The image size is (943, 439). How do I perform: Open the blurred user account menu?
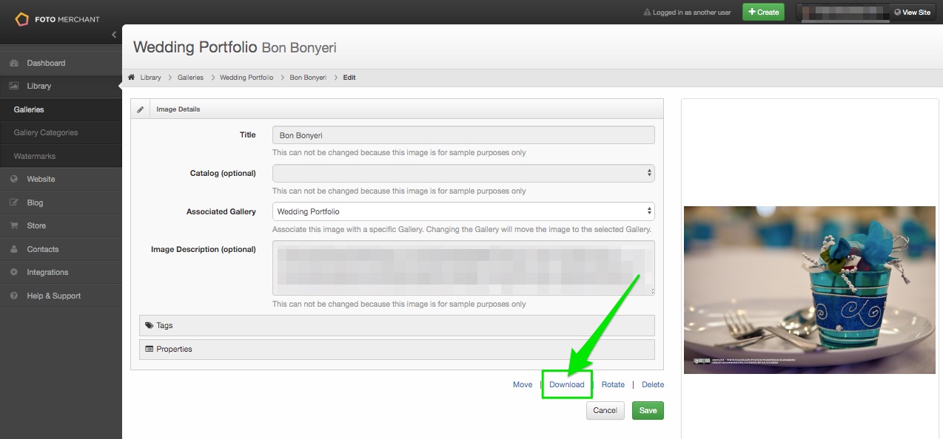842,12
